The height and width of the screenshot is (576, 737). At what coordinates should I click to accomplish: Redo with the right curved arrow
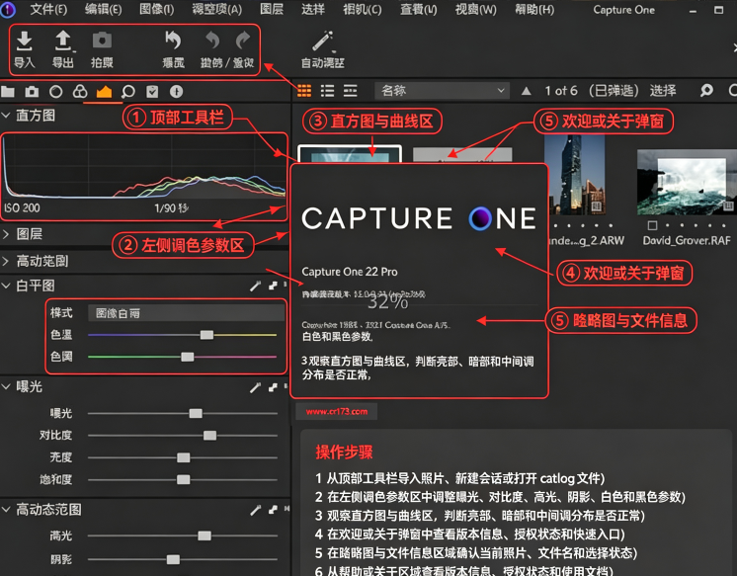(x=242, y=41)
